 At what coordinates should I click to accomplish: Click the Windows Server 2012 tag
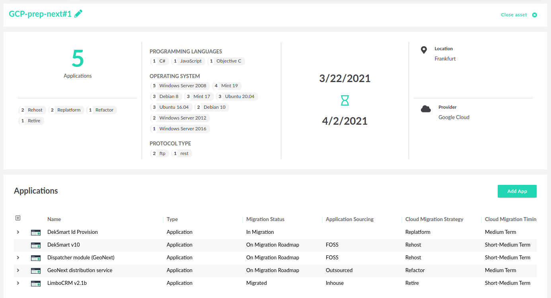pos(180,118)
